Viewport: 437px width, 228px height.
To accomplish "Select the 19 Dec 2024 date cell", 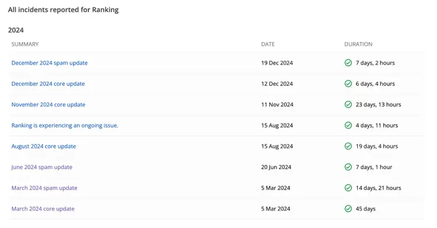I will tap(277, 63).
